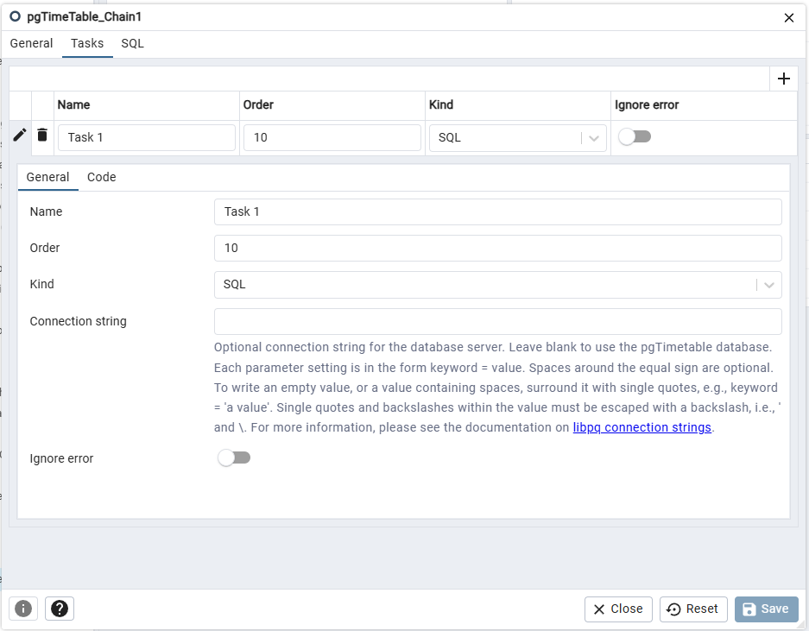Focus the Name input in General form
This screenshot has width=809, height=631.
point(497,212)
